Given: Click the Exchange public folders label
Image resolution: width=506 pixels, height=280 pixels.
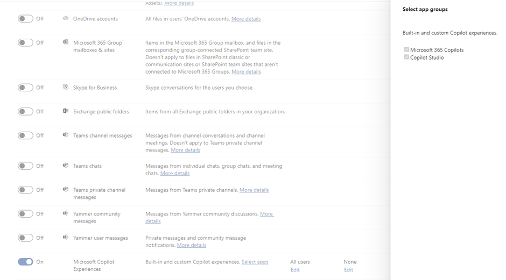Looking at the screenshot, I should coord(101,111).
